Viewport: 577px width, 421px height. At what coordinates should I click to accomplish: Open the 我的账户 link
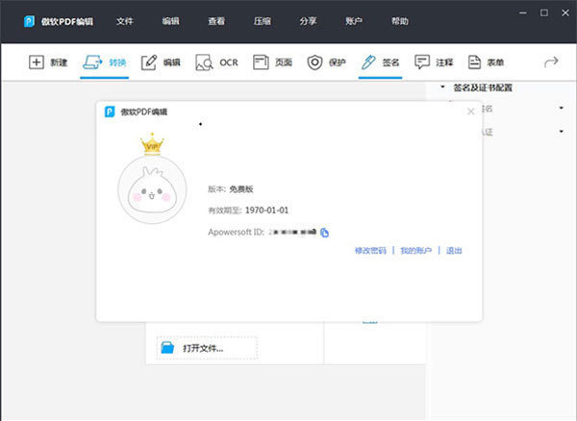coord(415,251)
